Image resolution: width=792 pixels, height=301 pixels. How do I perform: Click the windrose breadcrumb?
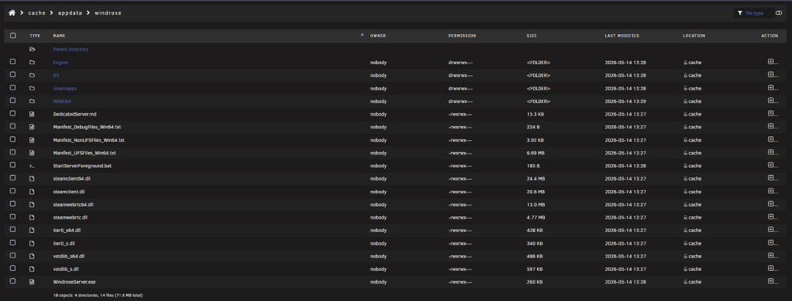click(108, 13)
